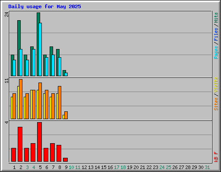221x172 pixels.
Task: Click day label '9' on the x-axis
Action: tap(66, 167)
